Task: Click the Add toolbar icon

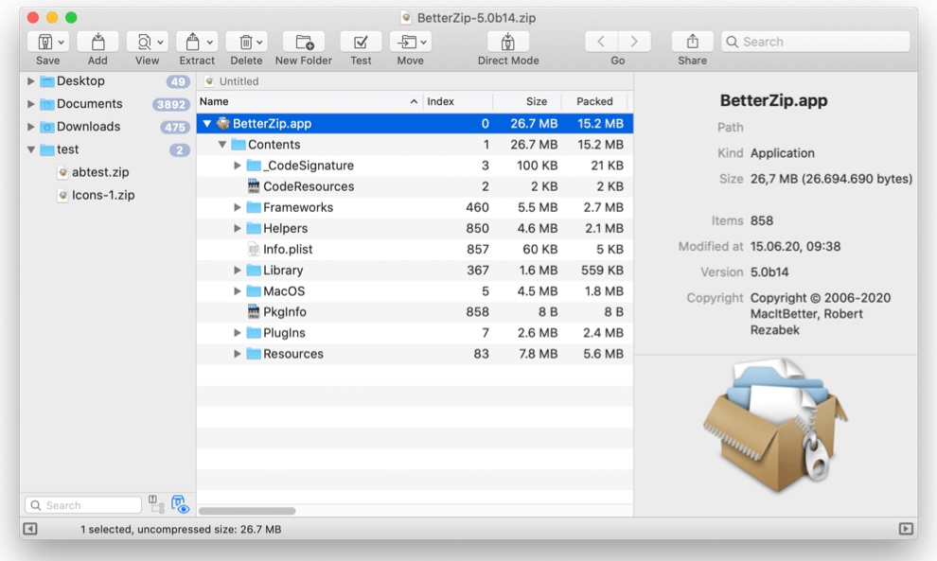Action: point(97,42)
